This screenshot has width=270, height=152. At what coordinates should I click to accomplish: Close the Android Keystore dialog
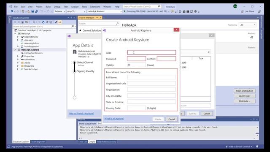[x=176, y=30]
